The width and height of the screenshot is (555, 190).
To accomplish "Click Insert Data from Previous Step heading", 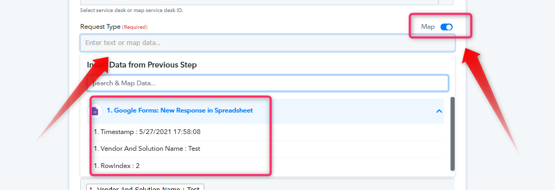I will click(142, 65).
